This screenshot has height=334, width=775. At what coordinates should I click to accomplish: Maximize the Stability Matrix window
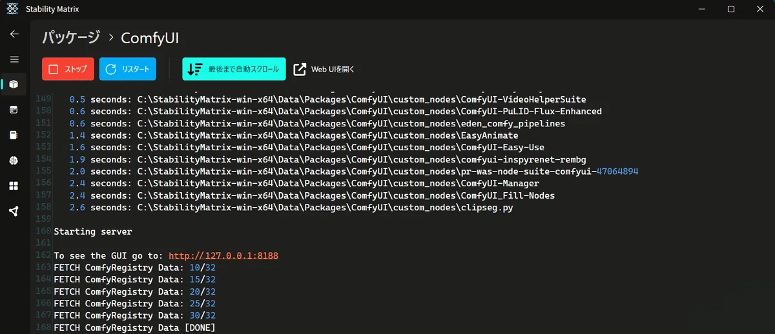tap(731, 9)
